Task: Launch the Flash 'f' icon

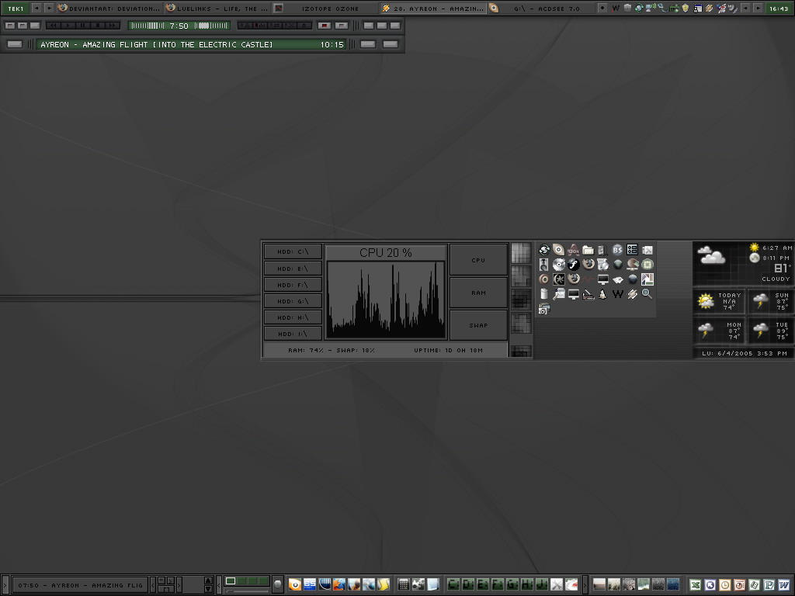Action: 573,265
